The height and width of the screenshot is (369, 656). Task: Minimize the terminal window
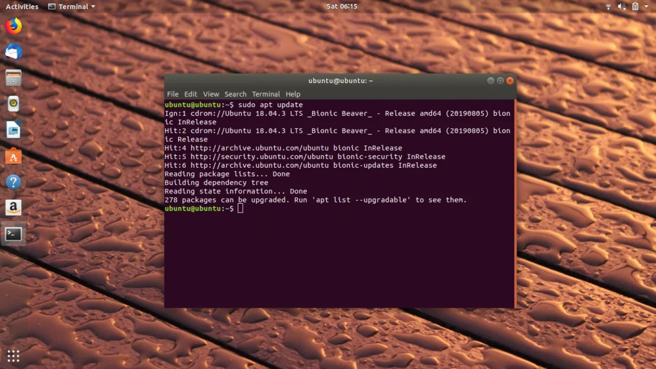491,80
